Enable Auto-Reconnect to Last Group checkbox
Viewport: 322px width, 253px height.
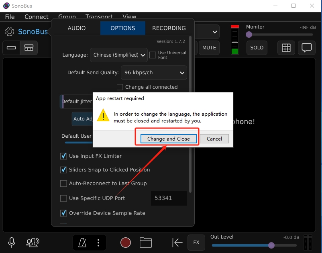click(x=63, y=184)
